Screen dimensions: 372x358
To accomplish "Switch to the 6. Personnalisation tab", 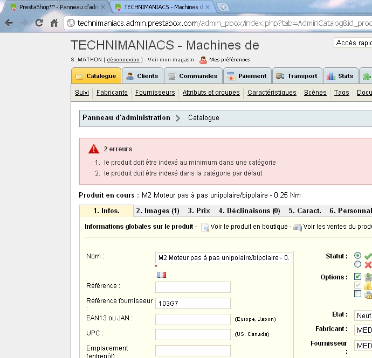I will (x=350, y=210).
